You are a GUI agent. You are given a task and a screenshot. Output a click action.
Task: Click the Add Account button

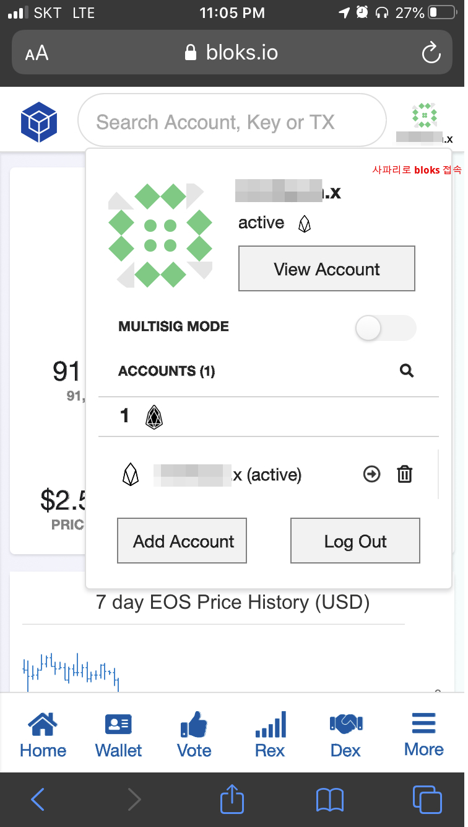(182, 541)
